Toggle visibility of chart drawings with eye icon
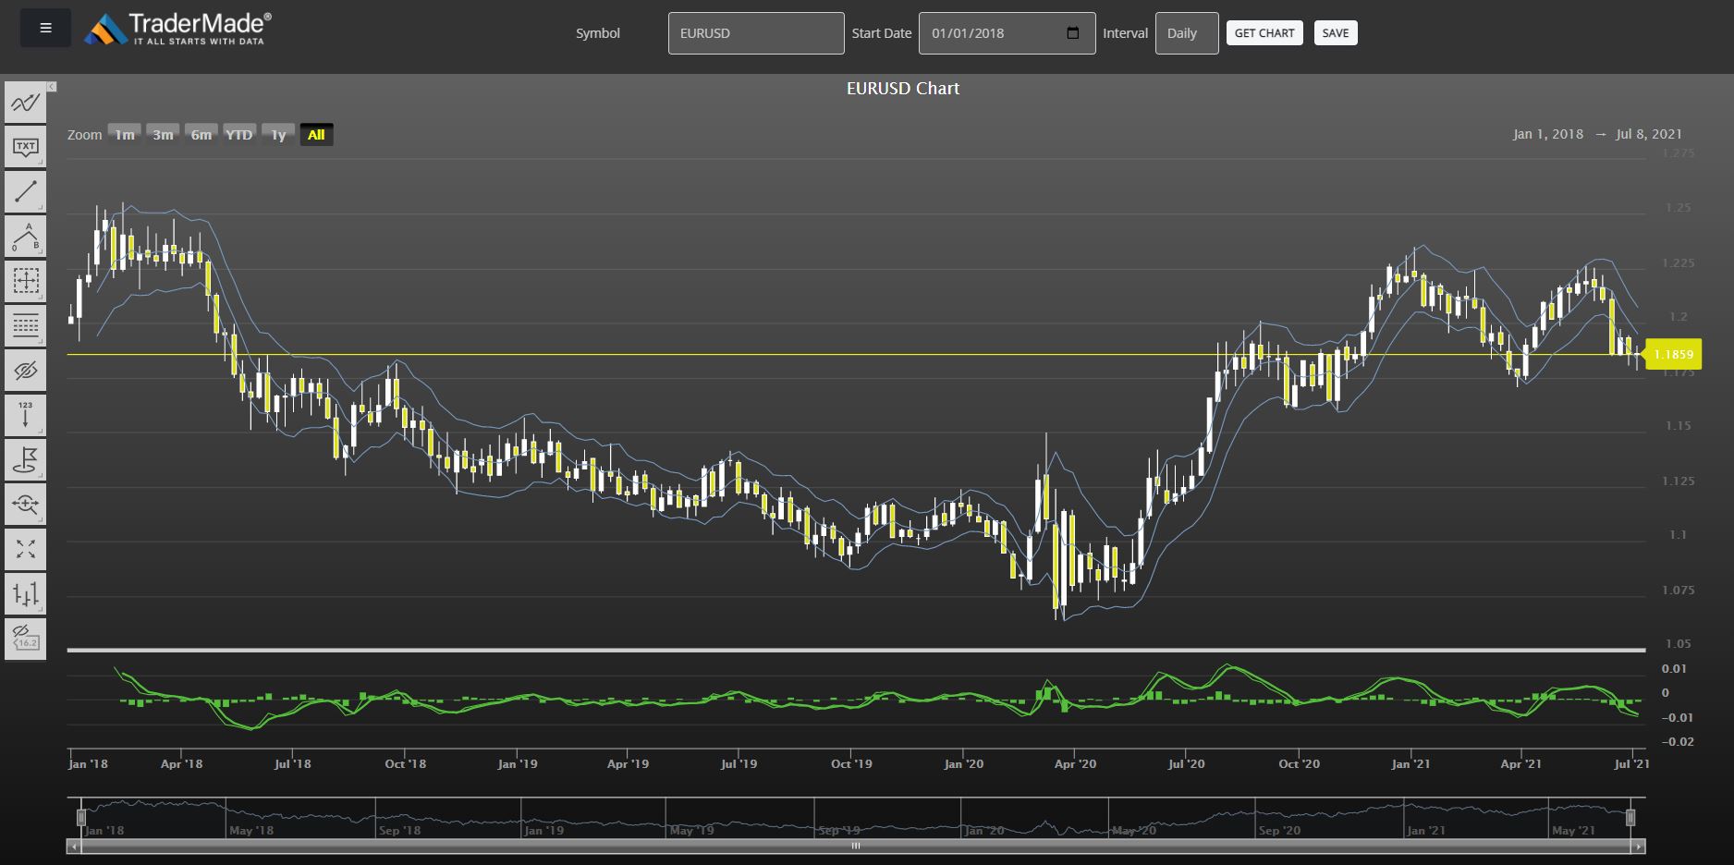 pyautogui.click(x=25, y=369)
